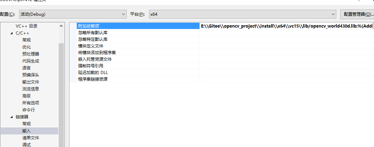Select 代码生成 in the tree
Viewport: 374px width, 147px height.
(31, 61)
